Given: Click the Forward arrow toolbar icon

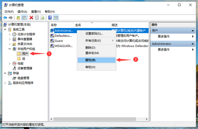Looking at the screenshot, I should [11, 17].
